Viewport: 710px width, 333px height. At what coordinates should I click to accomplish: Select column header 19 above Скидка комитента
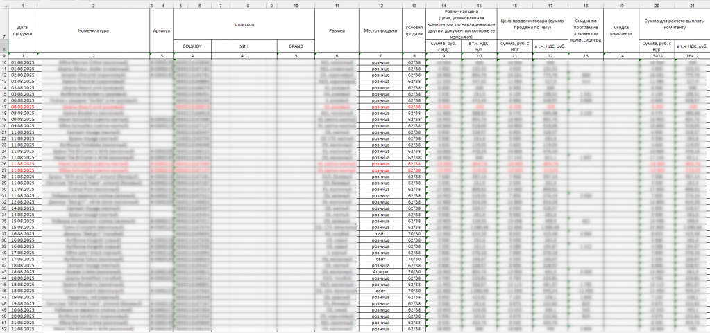coord(621,5)
